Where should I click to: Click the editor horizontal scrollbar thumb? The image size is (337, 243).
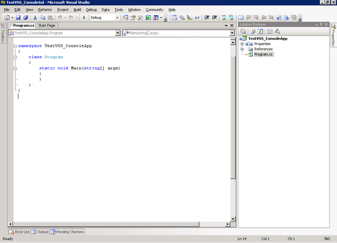pos(106,224)
